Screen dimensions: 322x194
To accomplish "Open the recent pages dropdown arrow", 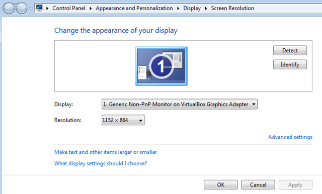I will [31, 9].
